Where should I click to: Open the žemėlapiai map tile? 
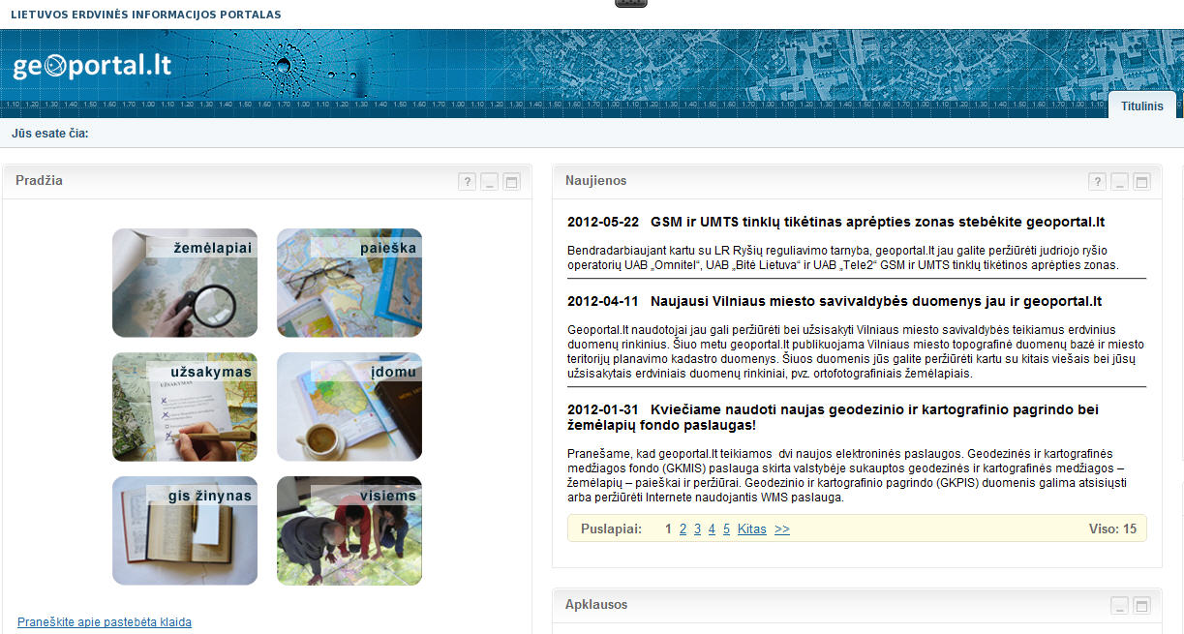(x=185, y=283)
